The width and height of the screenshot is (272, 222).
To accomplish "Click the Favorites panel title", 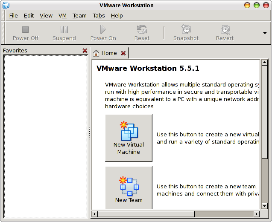I will [15, 51].
